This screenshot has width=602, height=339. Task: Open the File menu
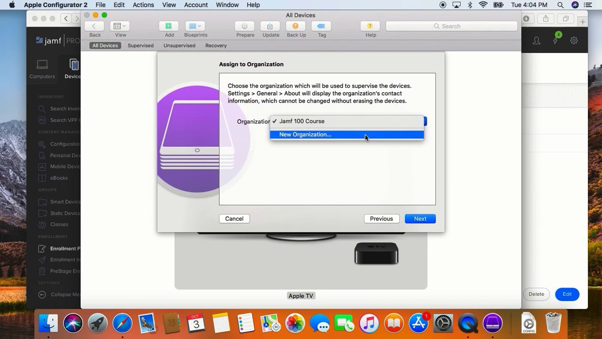pyautogui.click(x=101, y=5)
